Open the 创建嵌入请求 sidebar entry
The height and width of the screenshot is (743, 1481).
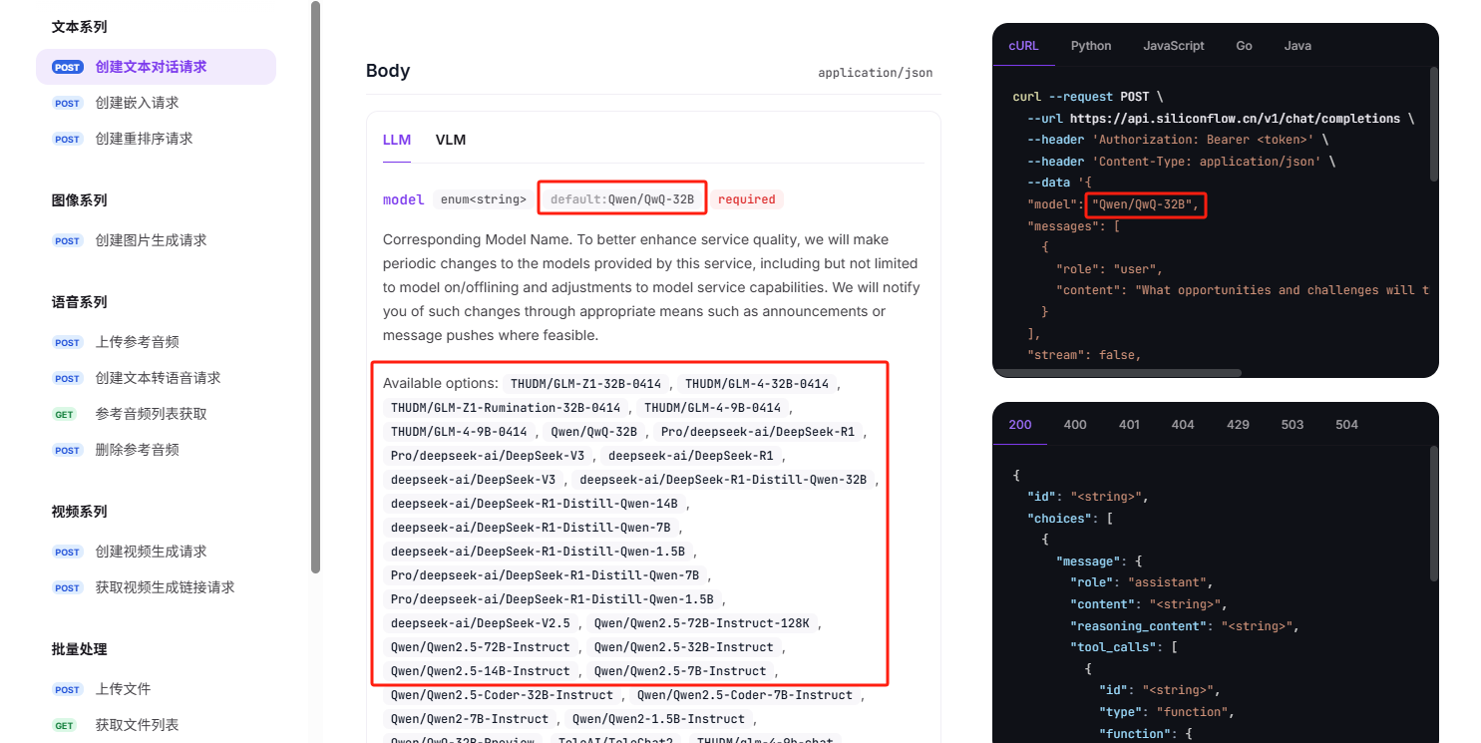coord(137,103)
